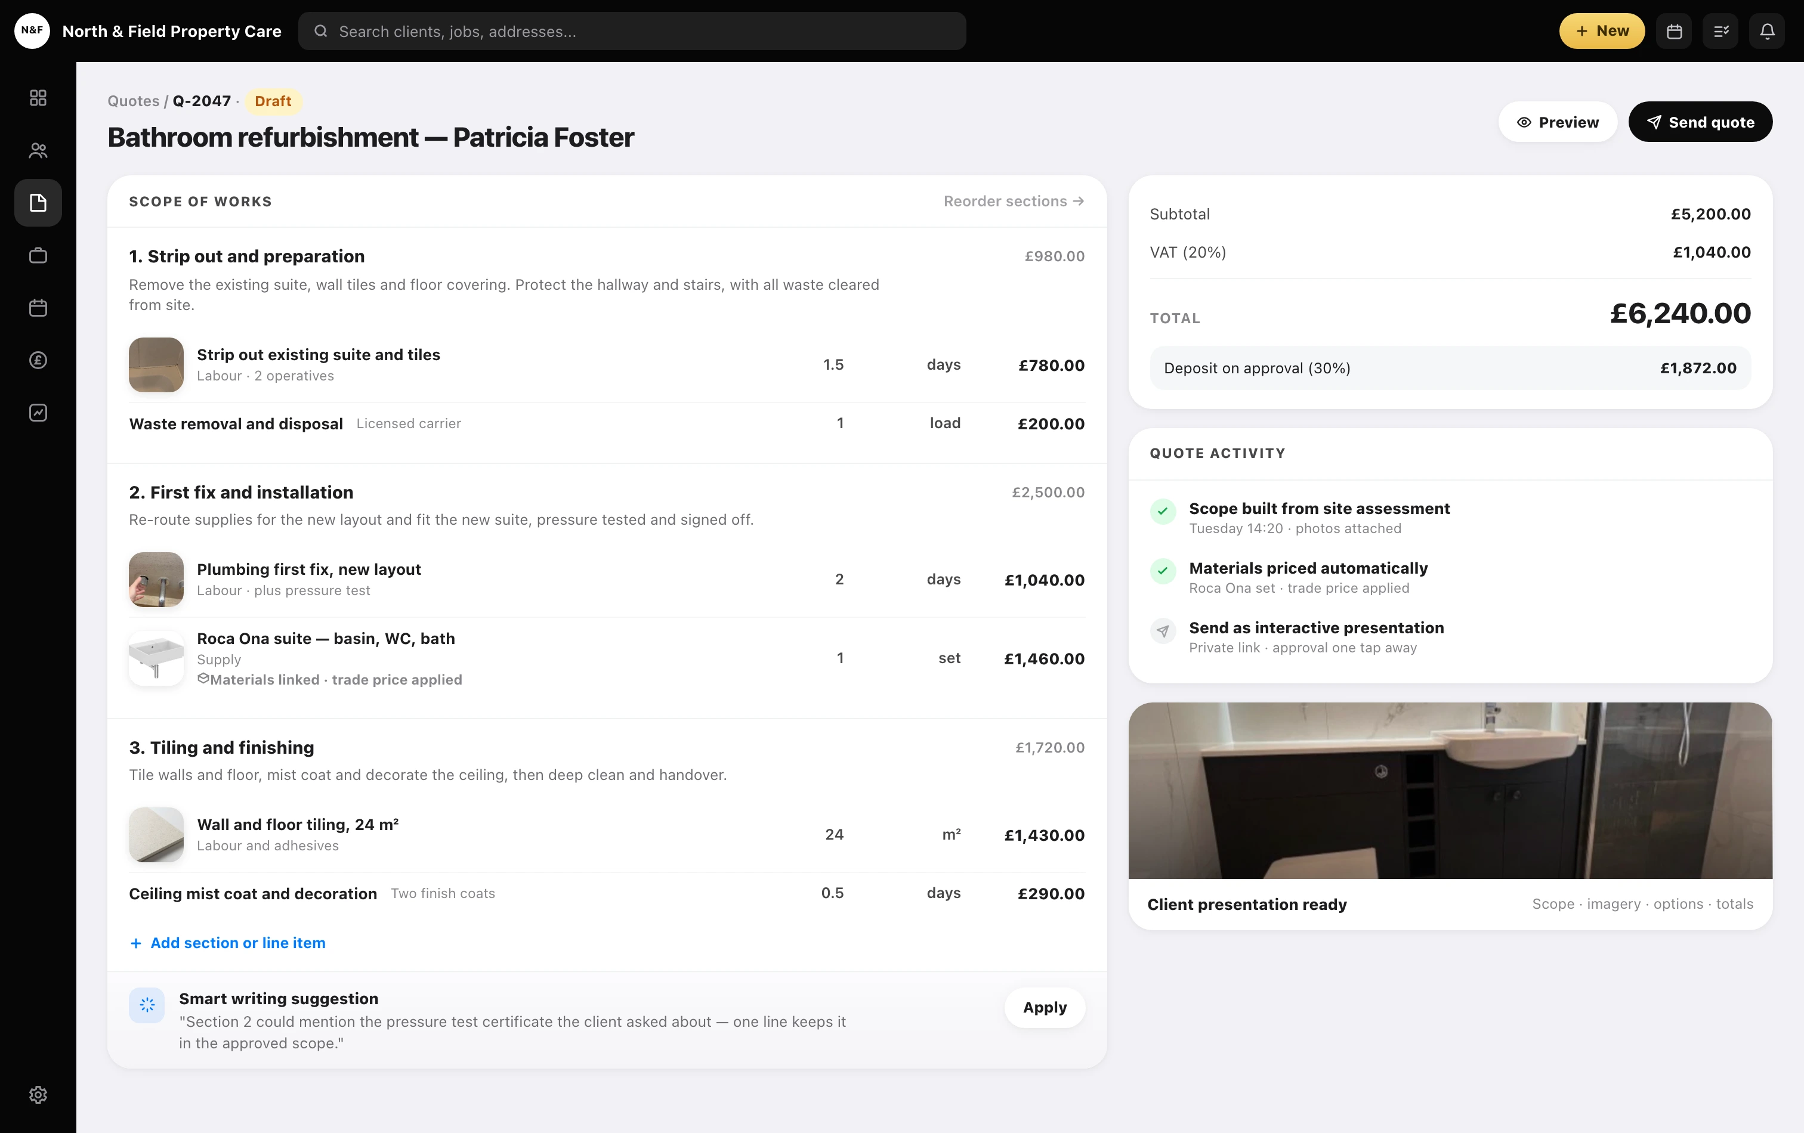Viewport: 1804px width, 1133px height.
Task: Select section 3. Tiling and finishing heading
Action: 221,747
